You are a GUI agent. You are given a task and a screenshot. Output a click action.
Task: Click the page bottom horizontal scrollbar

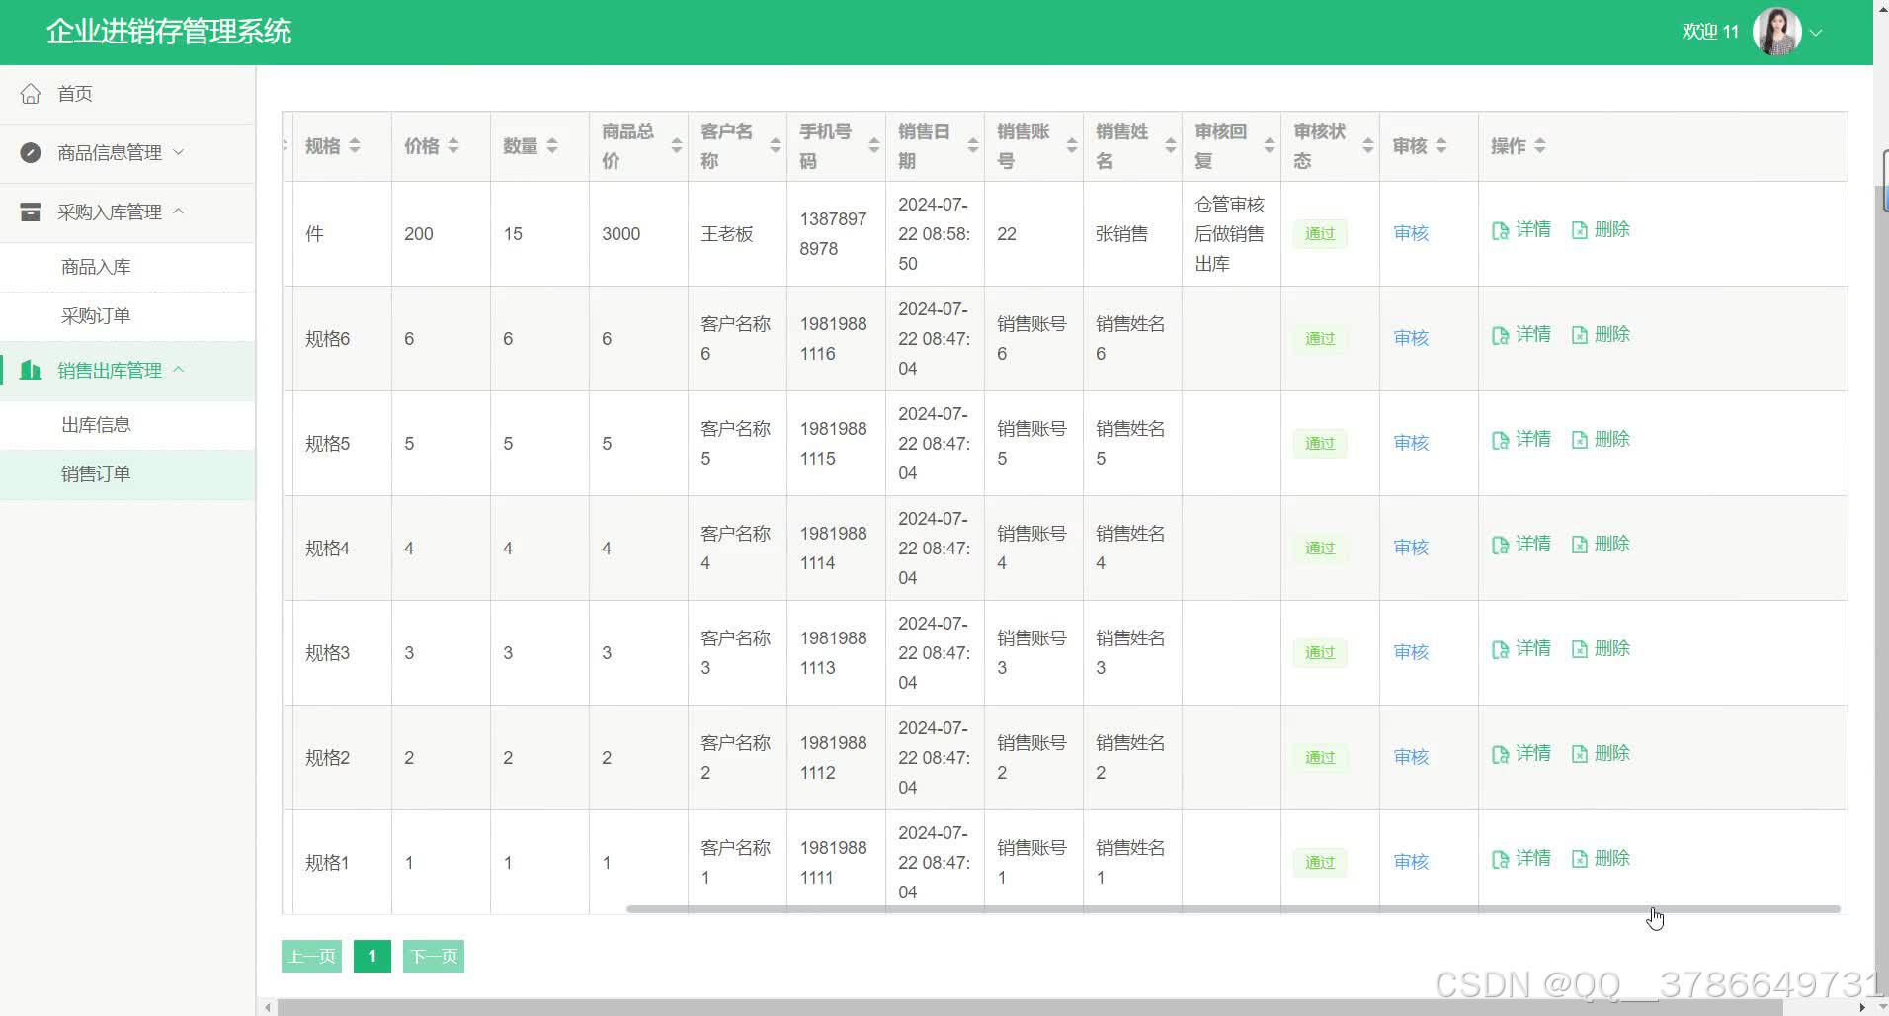1029,1007
